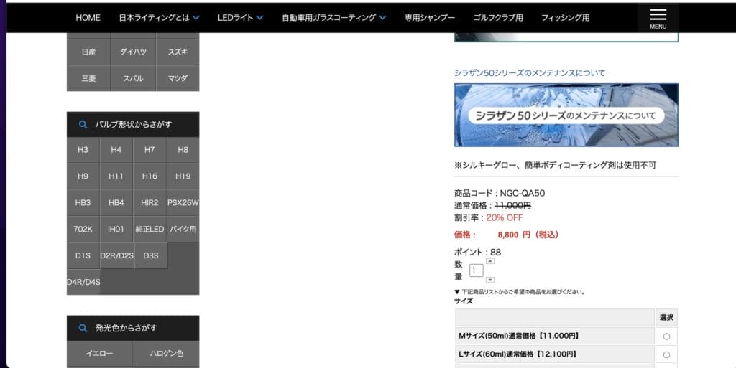Screen dimensions: 736x368
Task: Open the 専用シャンプー menu item
Action: coord(430,18)
